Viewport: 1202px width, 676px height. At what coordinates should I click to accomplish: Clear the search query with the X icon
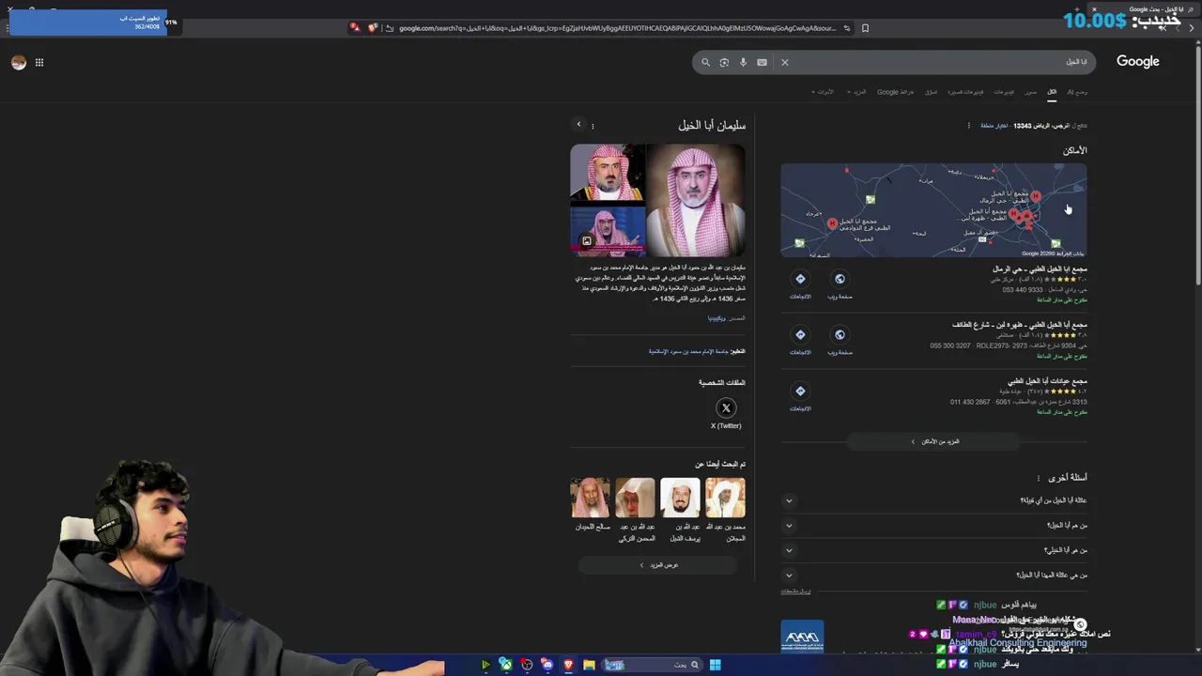(x=785, y=62)
